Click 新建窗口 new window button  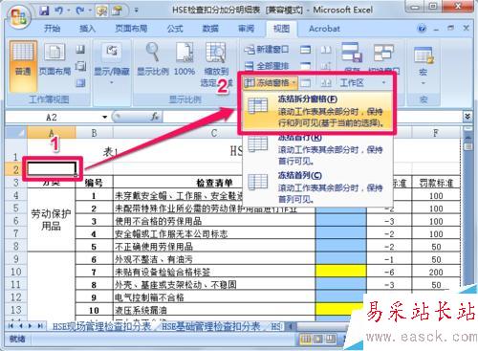pyautogui.click(x=267, y=50)
